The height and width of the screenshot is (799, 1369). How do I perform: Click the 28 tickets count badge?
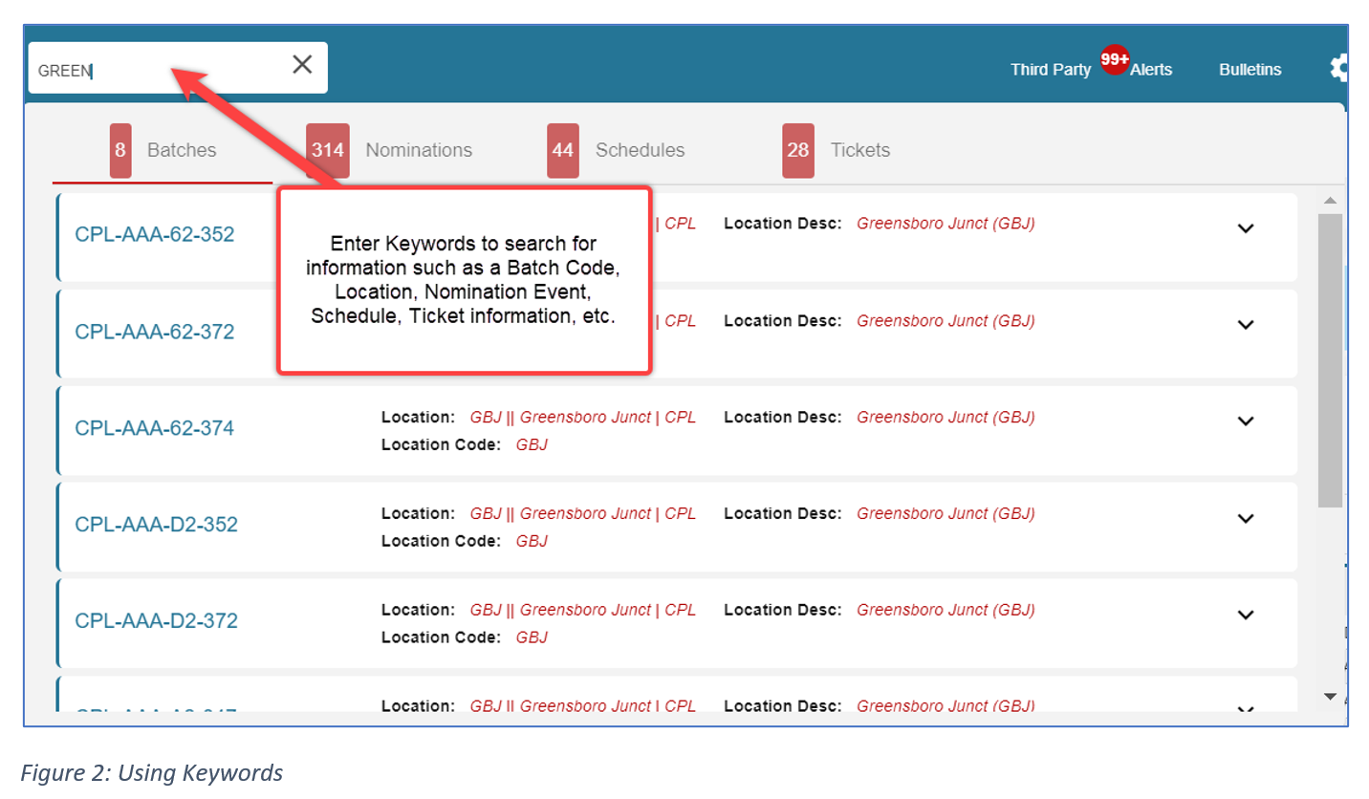[797, 150]
